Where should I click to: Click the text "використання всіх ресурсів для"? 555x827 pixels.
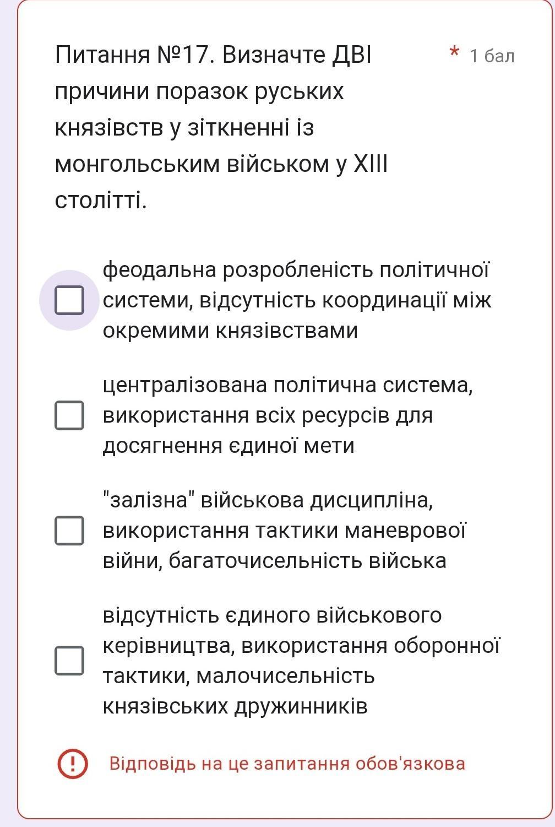point(268,415)
